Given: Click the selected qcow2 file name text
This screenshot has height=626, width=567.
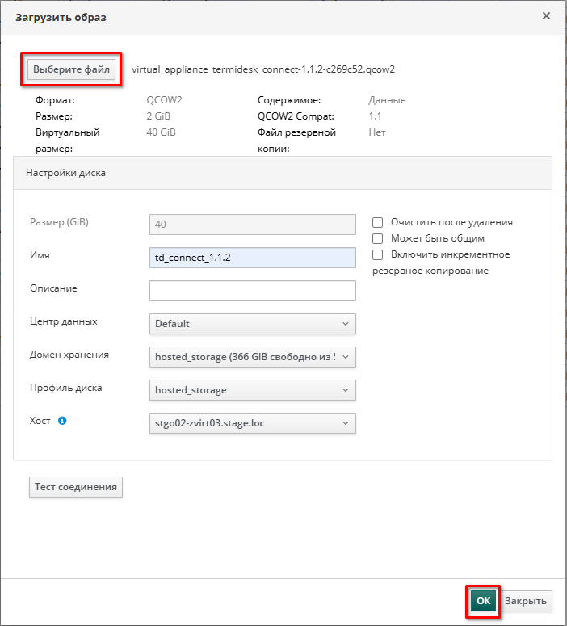Looking at the screenshot, I should pyautogui.click(x=262, y=69).
